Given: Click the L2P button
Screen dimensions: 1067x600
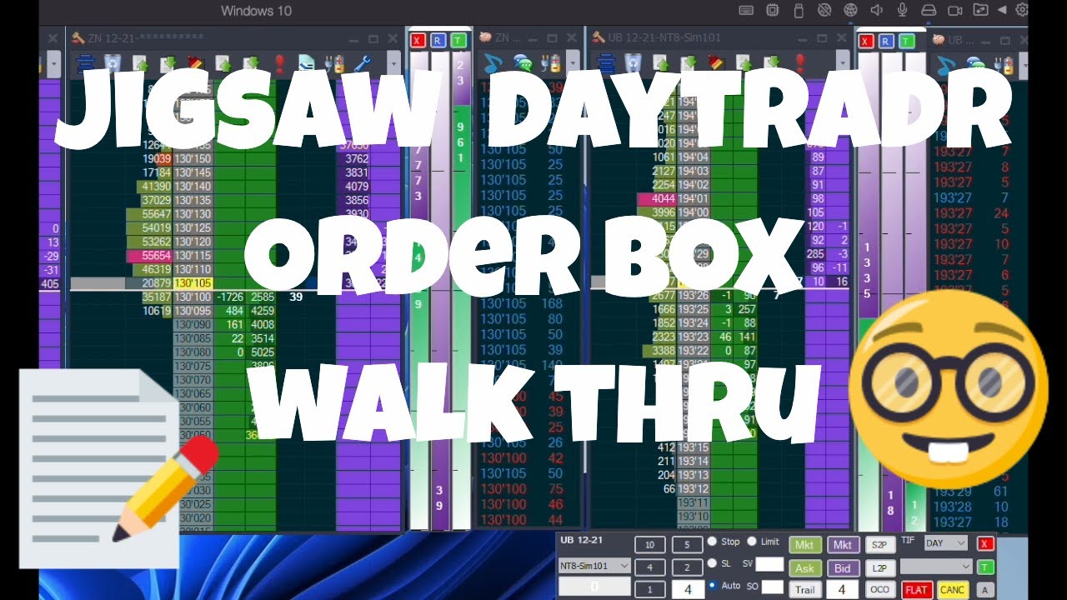Looking at the screenshot, I should pyautogui.click(x=879, y=568).
